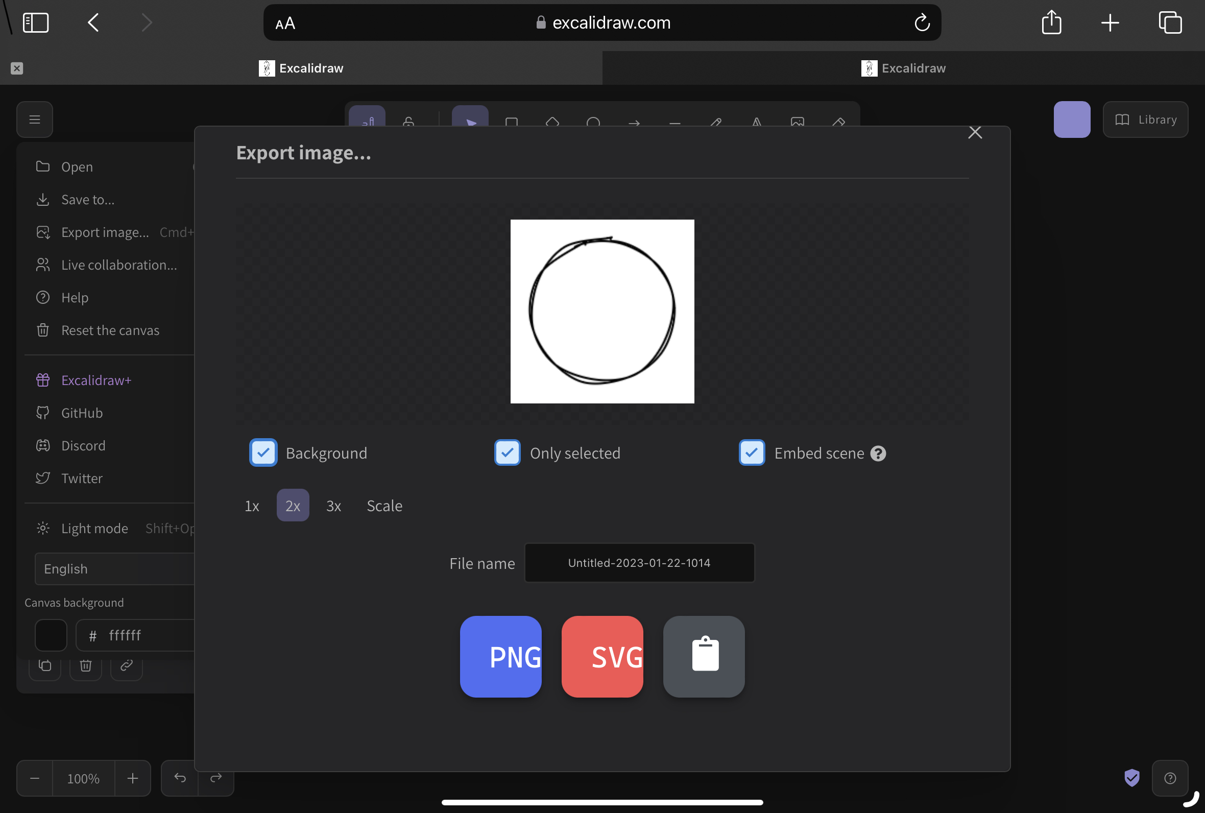Click the encryption shield icon

[1132, 778]
